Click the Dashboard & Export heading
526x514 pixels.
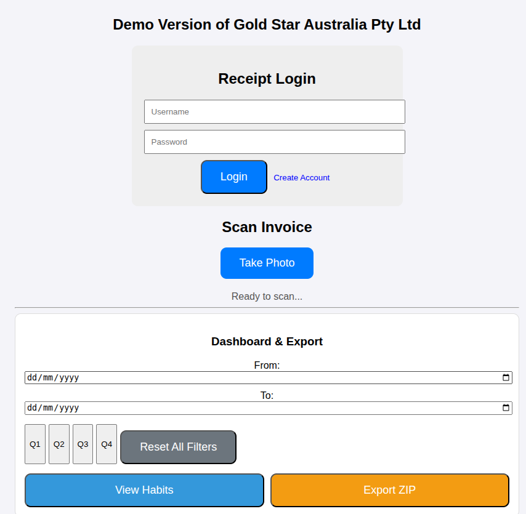pos(267,342)
